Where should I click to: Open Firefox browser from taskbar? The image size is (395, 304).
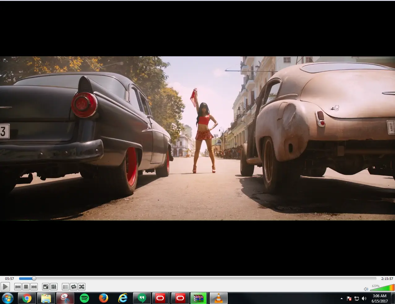pyautogui.click(x=104, y=298)
